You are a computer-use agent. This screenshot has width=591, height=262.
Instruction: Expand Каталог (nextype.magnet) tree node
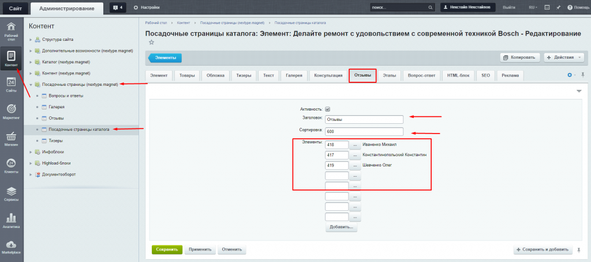[x=31, y=62]
